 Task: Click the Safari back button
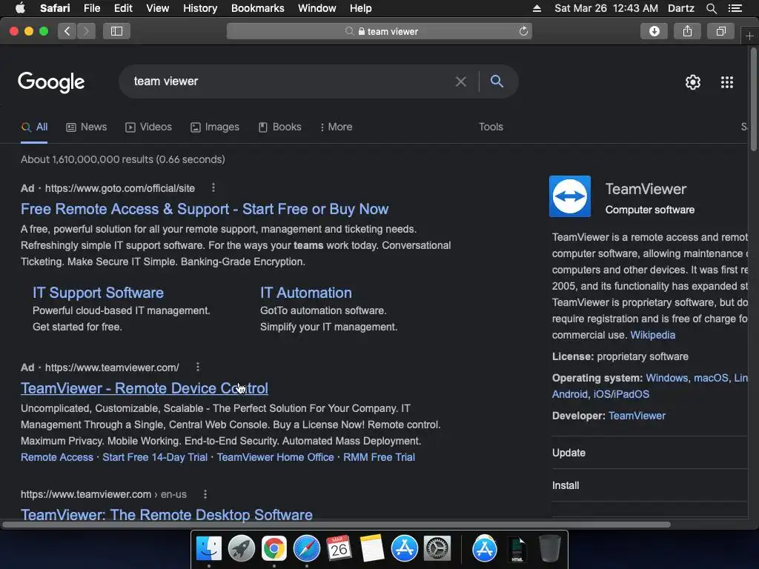tap(67, 31)
